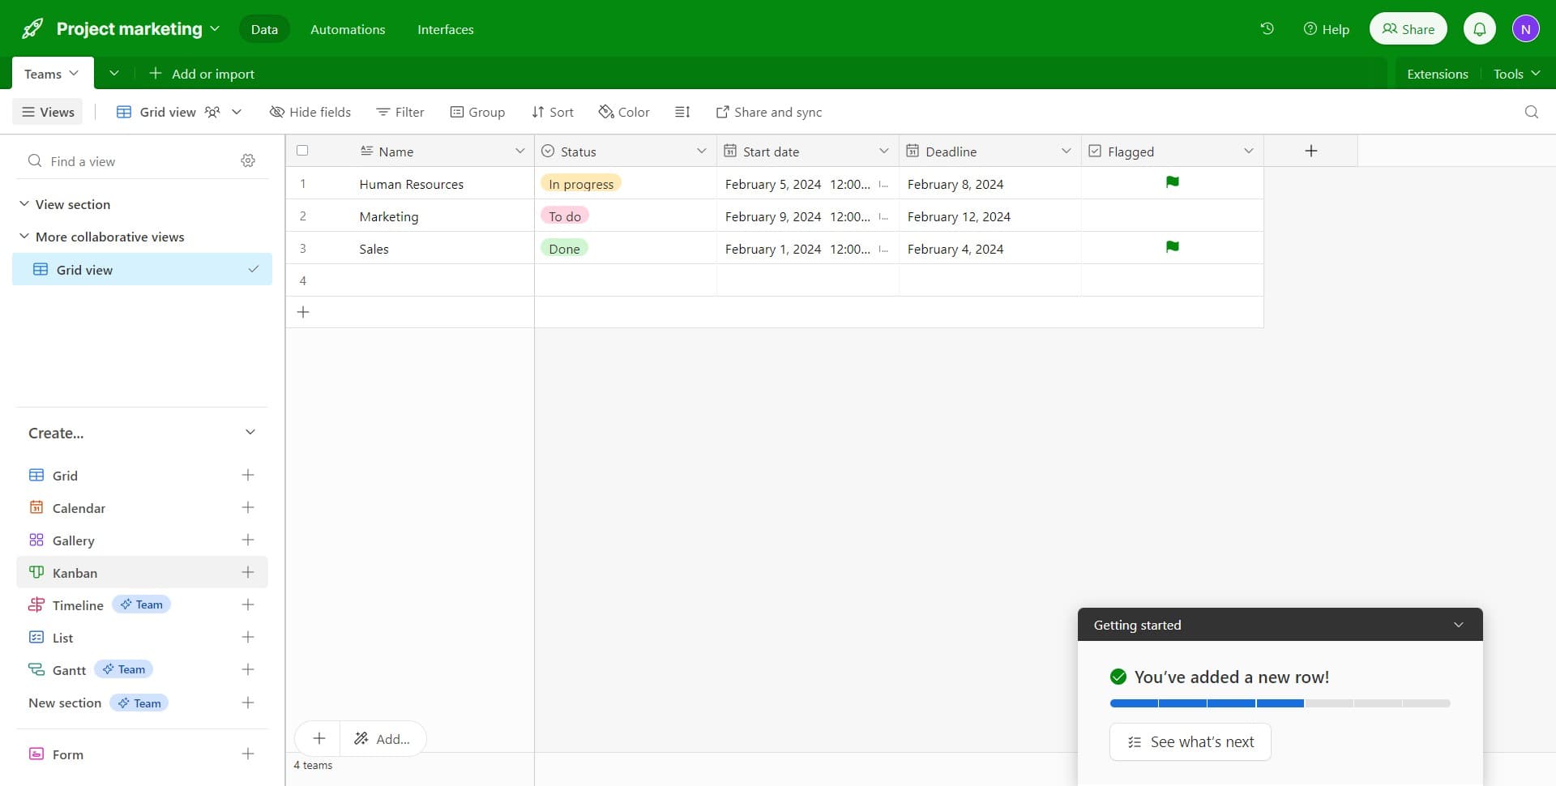Image resolution: width=1556 pixels, height=786 pixels.
Task: Switch to the Automations tab
Action: [x=347, y=29]
